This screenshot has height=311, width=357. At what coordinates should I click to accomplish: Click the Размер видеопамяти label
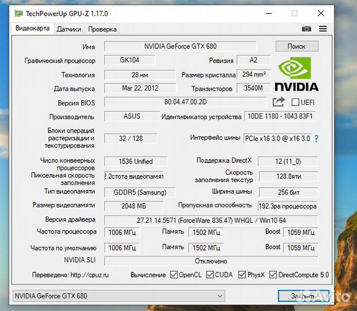point(64,205)
